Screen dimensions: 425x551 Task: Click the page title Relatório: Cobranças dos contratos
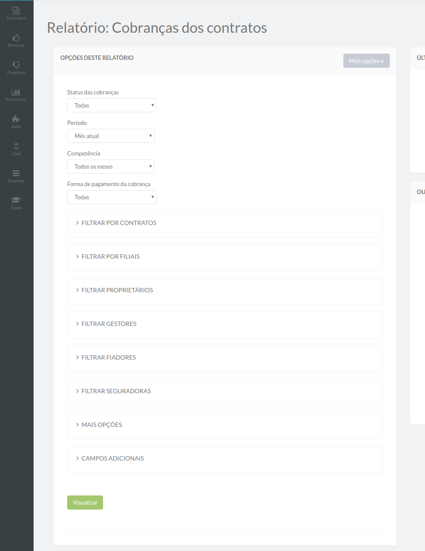click(x=157, y=28)
